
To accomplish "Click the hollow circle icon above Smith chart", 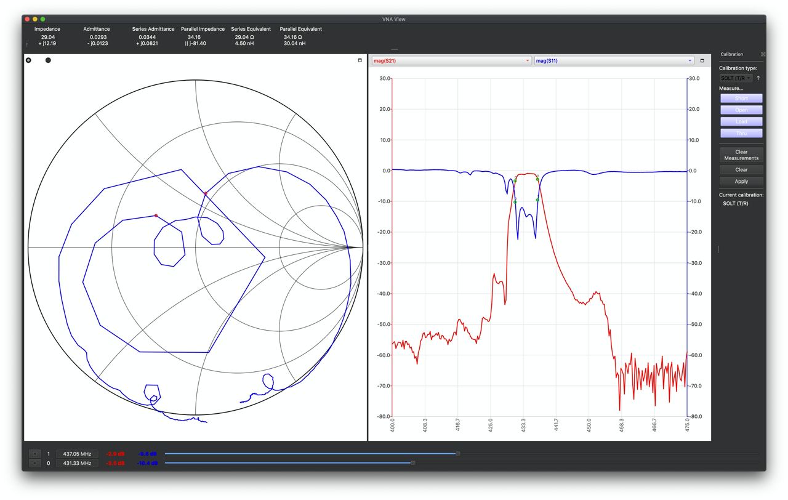I will [x=28, y=60].
